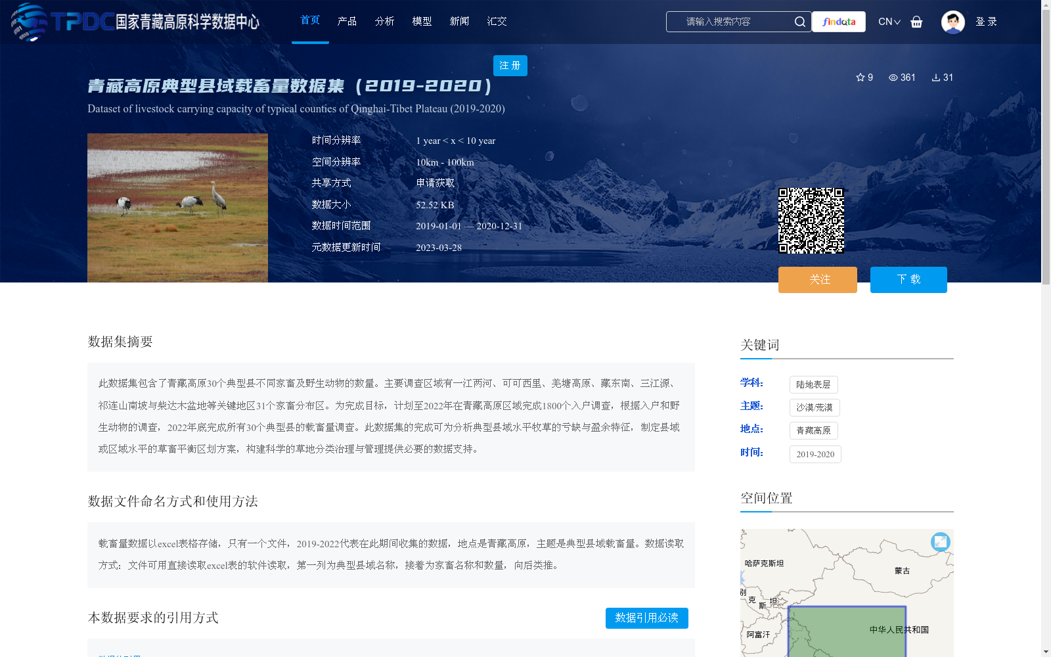Click the 申请获取 sharing method text
The image size is (1051, 657).
pyautogui.click(x=436, y=183)
